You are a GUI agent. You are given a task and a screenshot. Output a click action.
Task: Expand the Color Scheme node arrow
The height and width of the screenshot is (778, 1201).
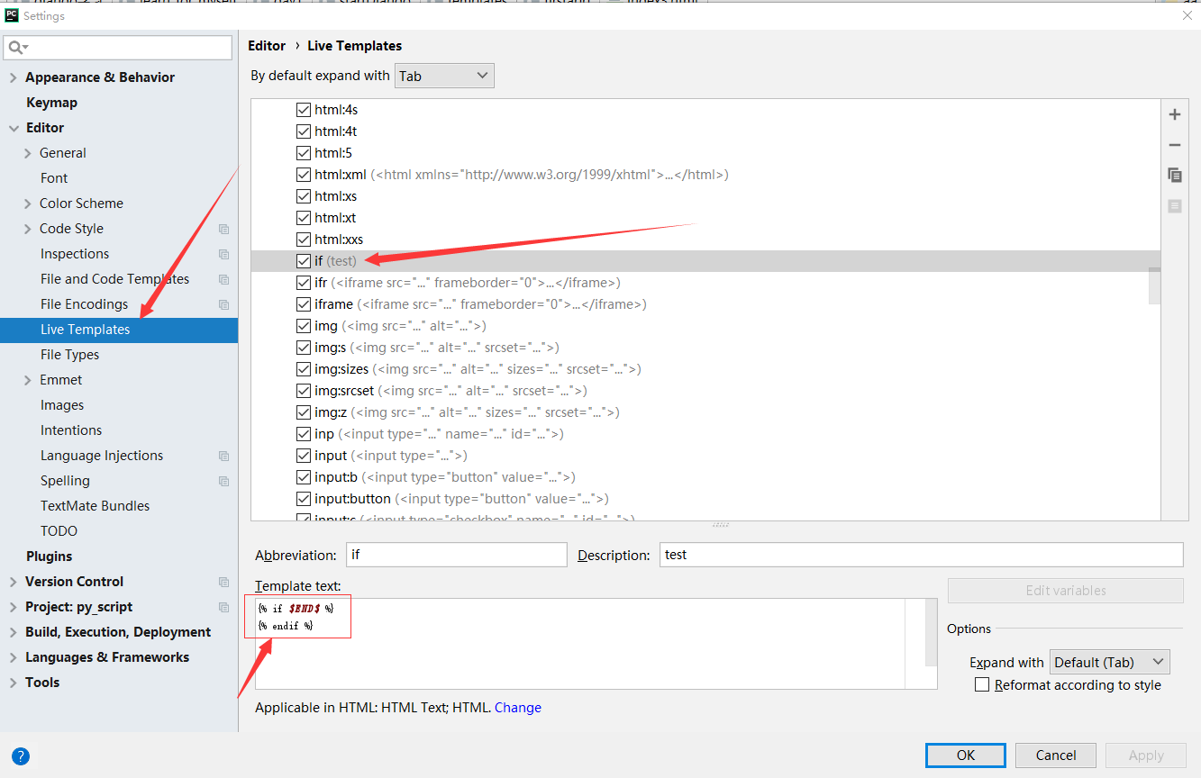[28, 204]
